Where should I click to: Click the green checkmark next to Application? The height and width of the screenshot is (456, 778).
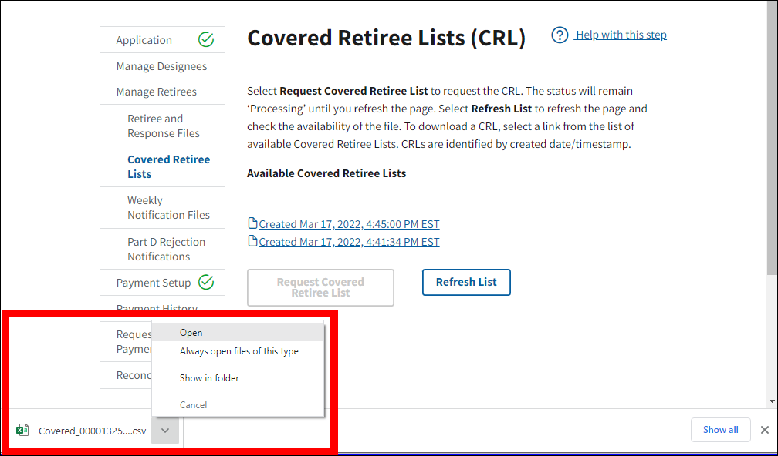206,40
